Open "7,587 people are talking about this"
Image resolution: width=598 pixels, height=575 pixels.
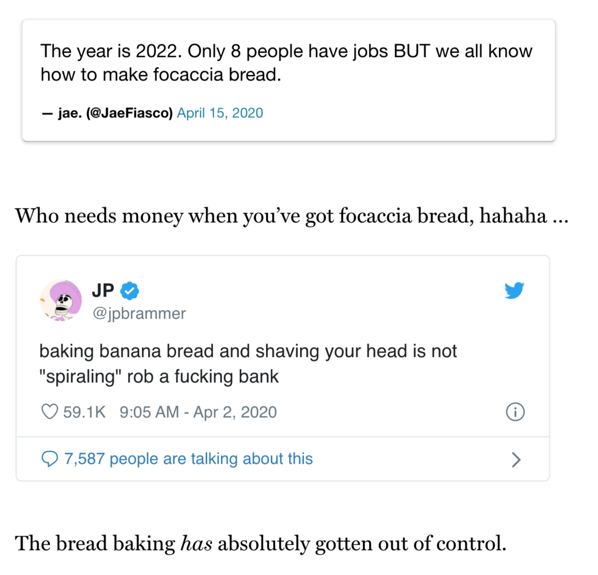click(x=188, y=459)
